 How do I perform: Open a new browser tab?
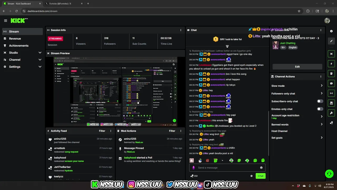pyautogui.click(x=88, y=4)
